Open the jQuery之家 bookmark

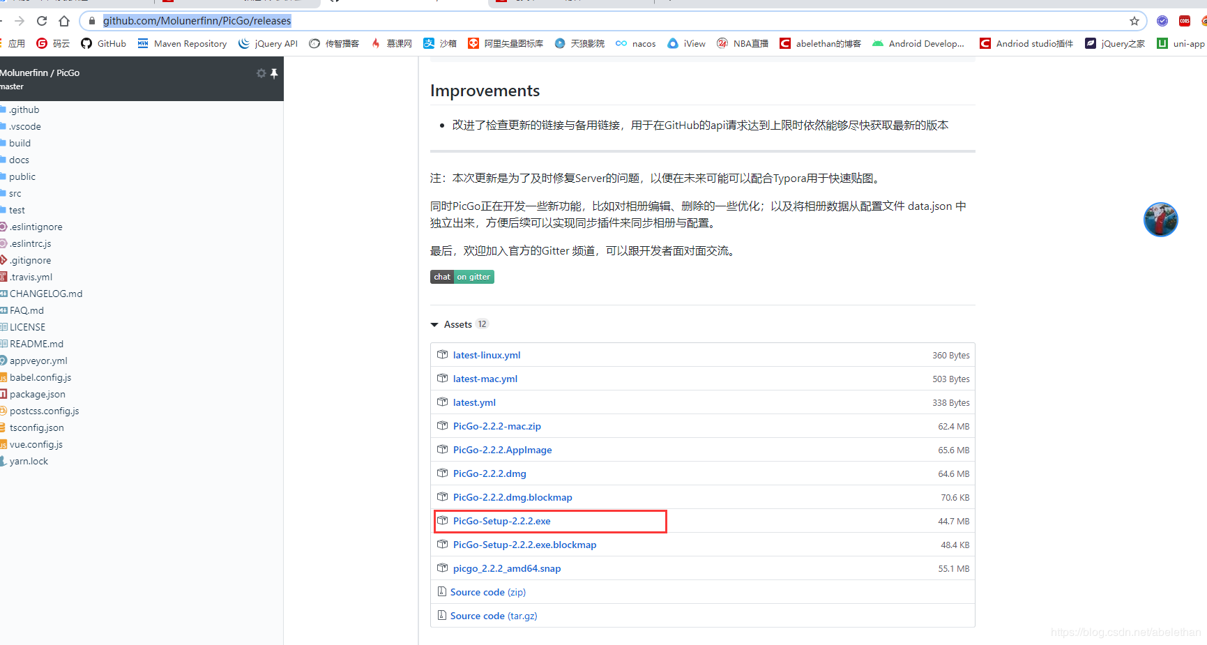(1115, 43)
